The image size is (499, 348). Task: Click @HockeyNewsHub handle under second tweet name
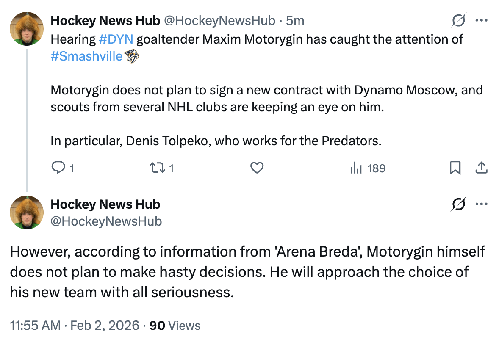[106, 221]
